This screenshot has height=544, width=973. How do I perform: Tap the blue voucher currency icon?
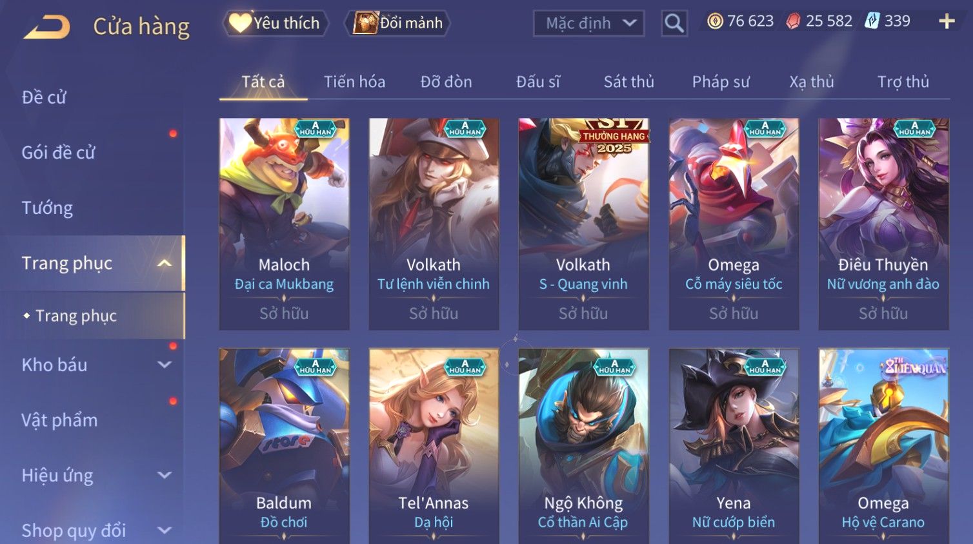872,21
